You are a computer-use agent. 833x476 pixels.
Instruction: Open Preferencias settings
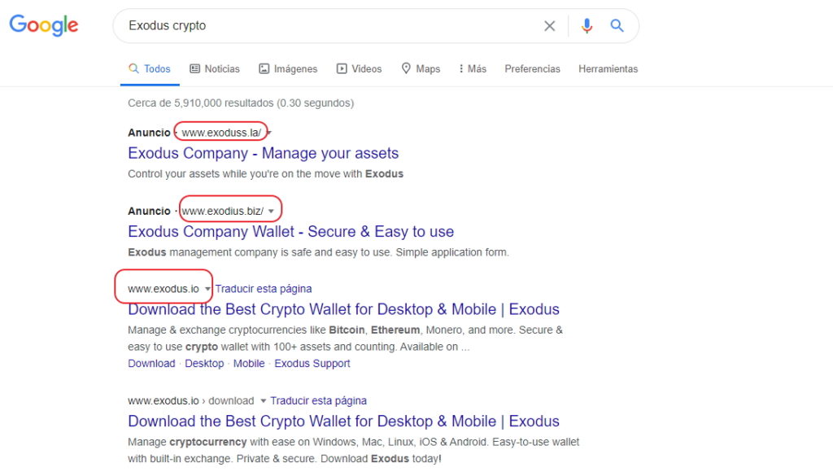click(x=532, y=69)
